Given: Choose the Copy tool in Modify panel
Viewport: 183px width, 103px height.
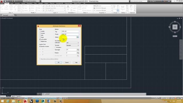Looking at the screenshot, I should (25, 8).
